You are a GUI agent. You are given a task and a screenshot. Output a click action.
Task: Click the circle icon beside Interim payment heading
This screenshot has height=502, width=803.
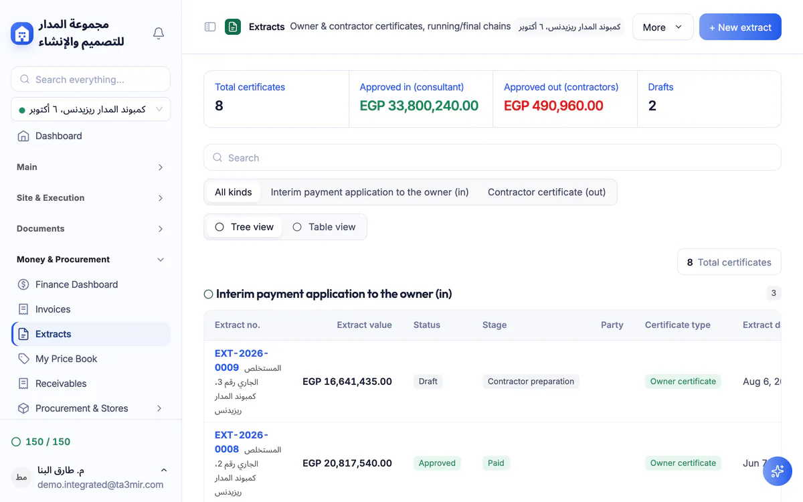208,294
